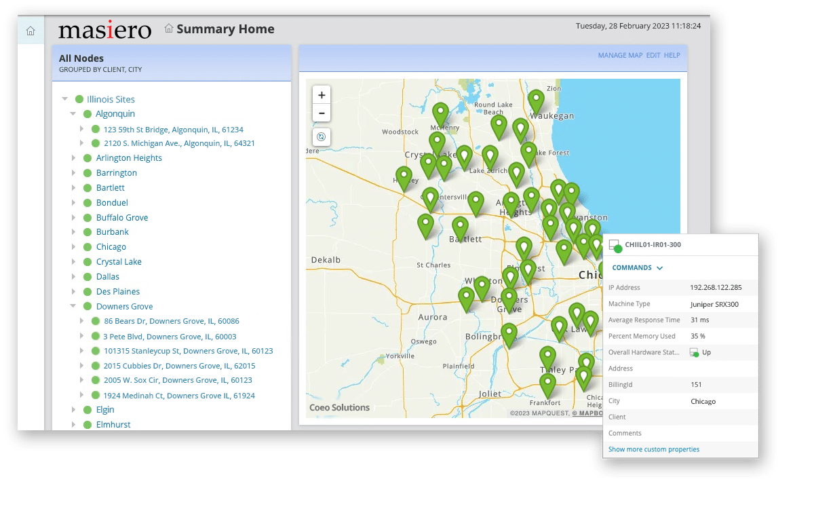Open the HELP menu item

pyautogui.click(x=672, y=55)
